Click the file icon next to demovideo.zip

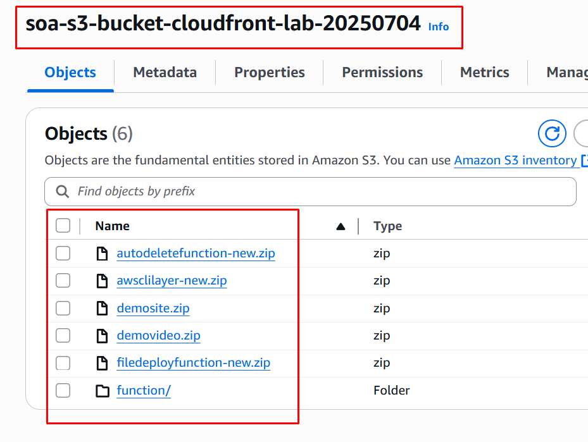pyautogui.click(x=102, y=336)
